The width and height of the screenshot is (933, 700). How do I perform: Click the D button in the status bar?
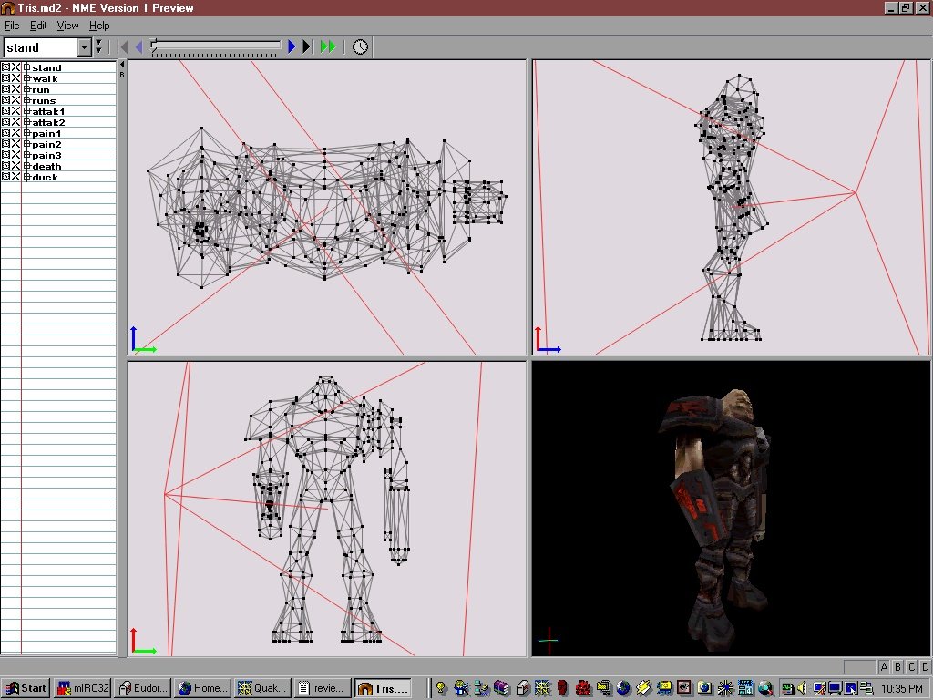pyautogui.click(x=925, y=666)
